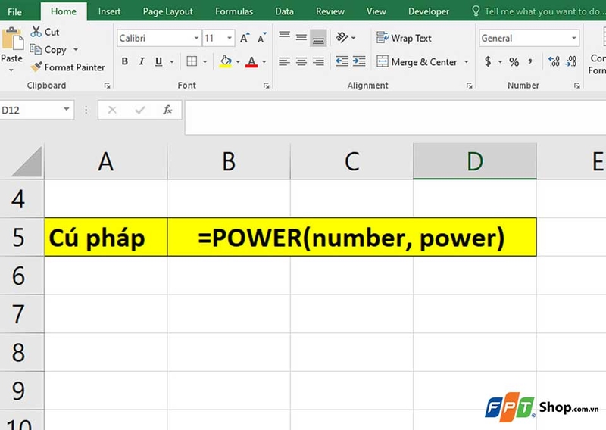Apply yellow fill color bucket
The height and width of the screenshot is (430, 606).
pos(225,61)
